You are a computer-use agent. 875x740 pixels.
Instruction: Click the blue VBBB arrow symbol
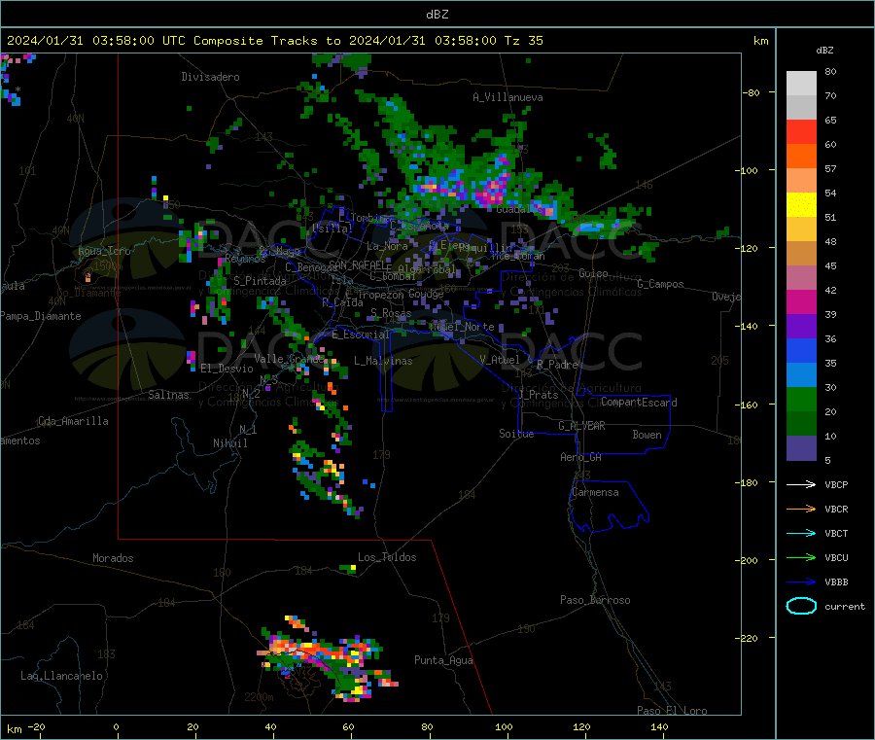801,582
